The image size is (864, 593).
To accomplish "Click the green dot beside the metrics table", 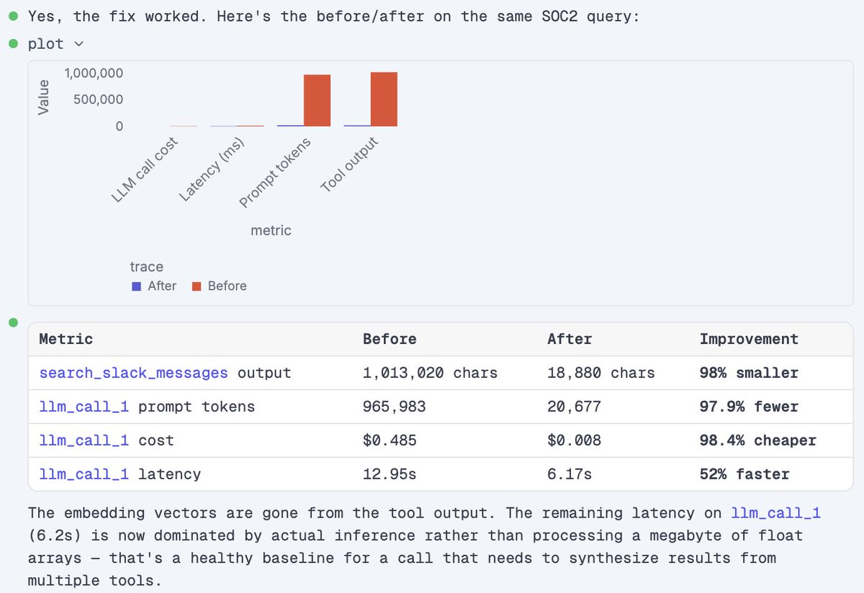I will pos(13,322).
